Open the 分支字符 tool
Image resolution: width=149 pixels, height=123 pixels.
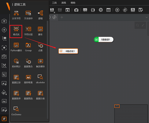[x=16, y=15]
